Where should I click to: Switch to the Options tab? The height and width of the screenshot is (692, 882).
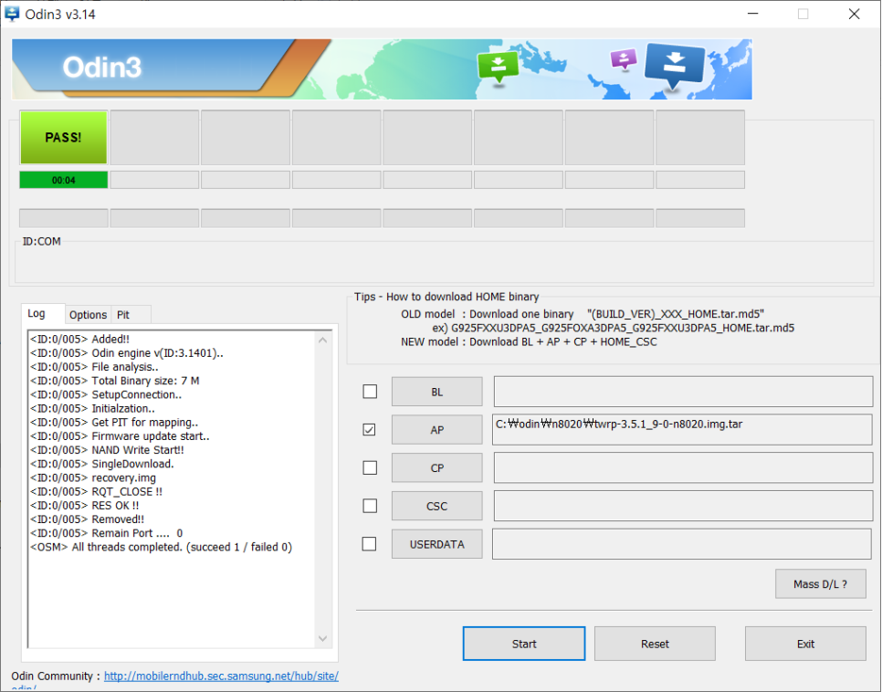click(x=88, y=314)
